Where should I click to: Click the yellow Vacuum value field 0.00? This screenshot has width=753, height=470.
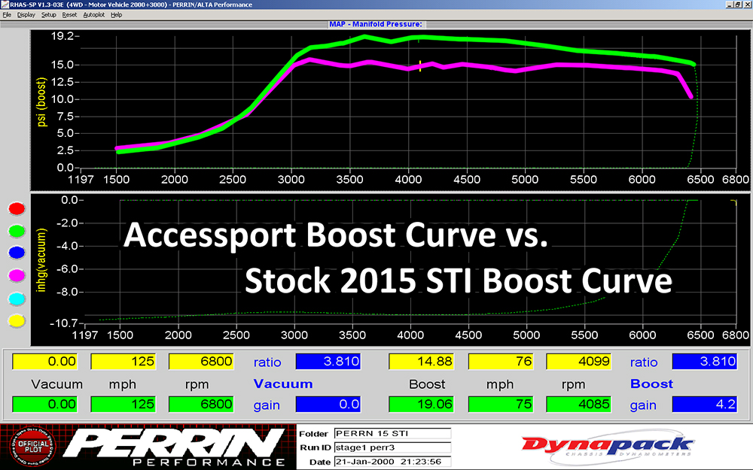pyautogui.click(x=44, y=361)
